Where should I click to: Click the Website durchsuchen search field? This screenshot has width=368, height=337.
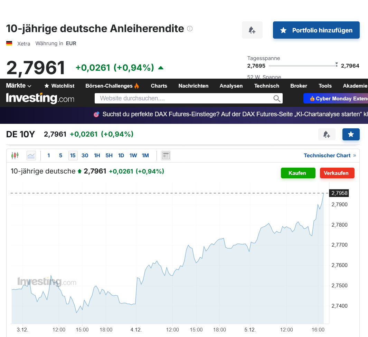183,99
